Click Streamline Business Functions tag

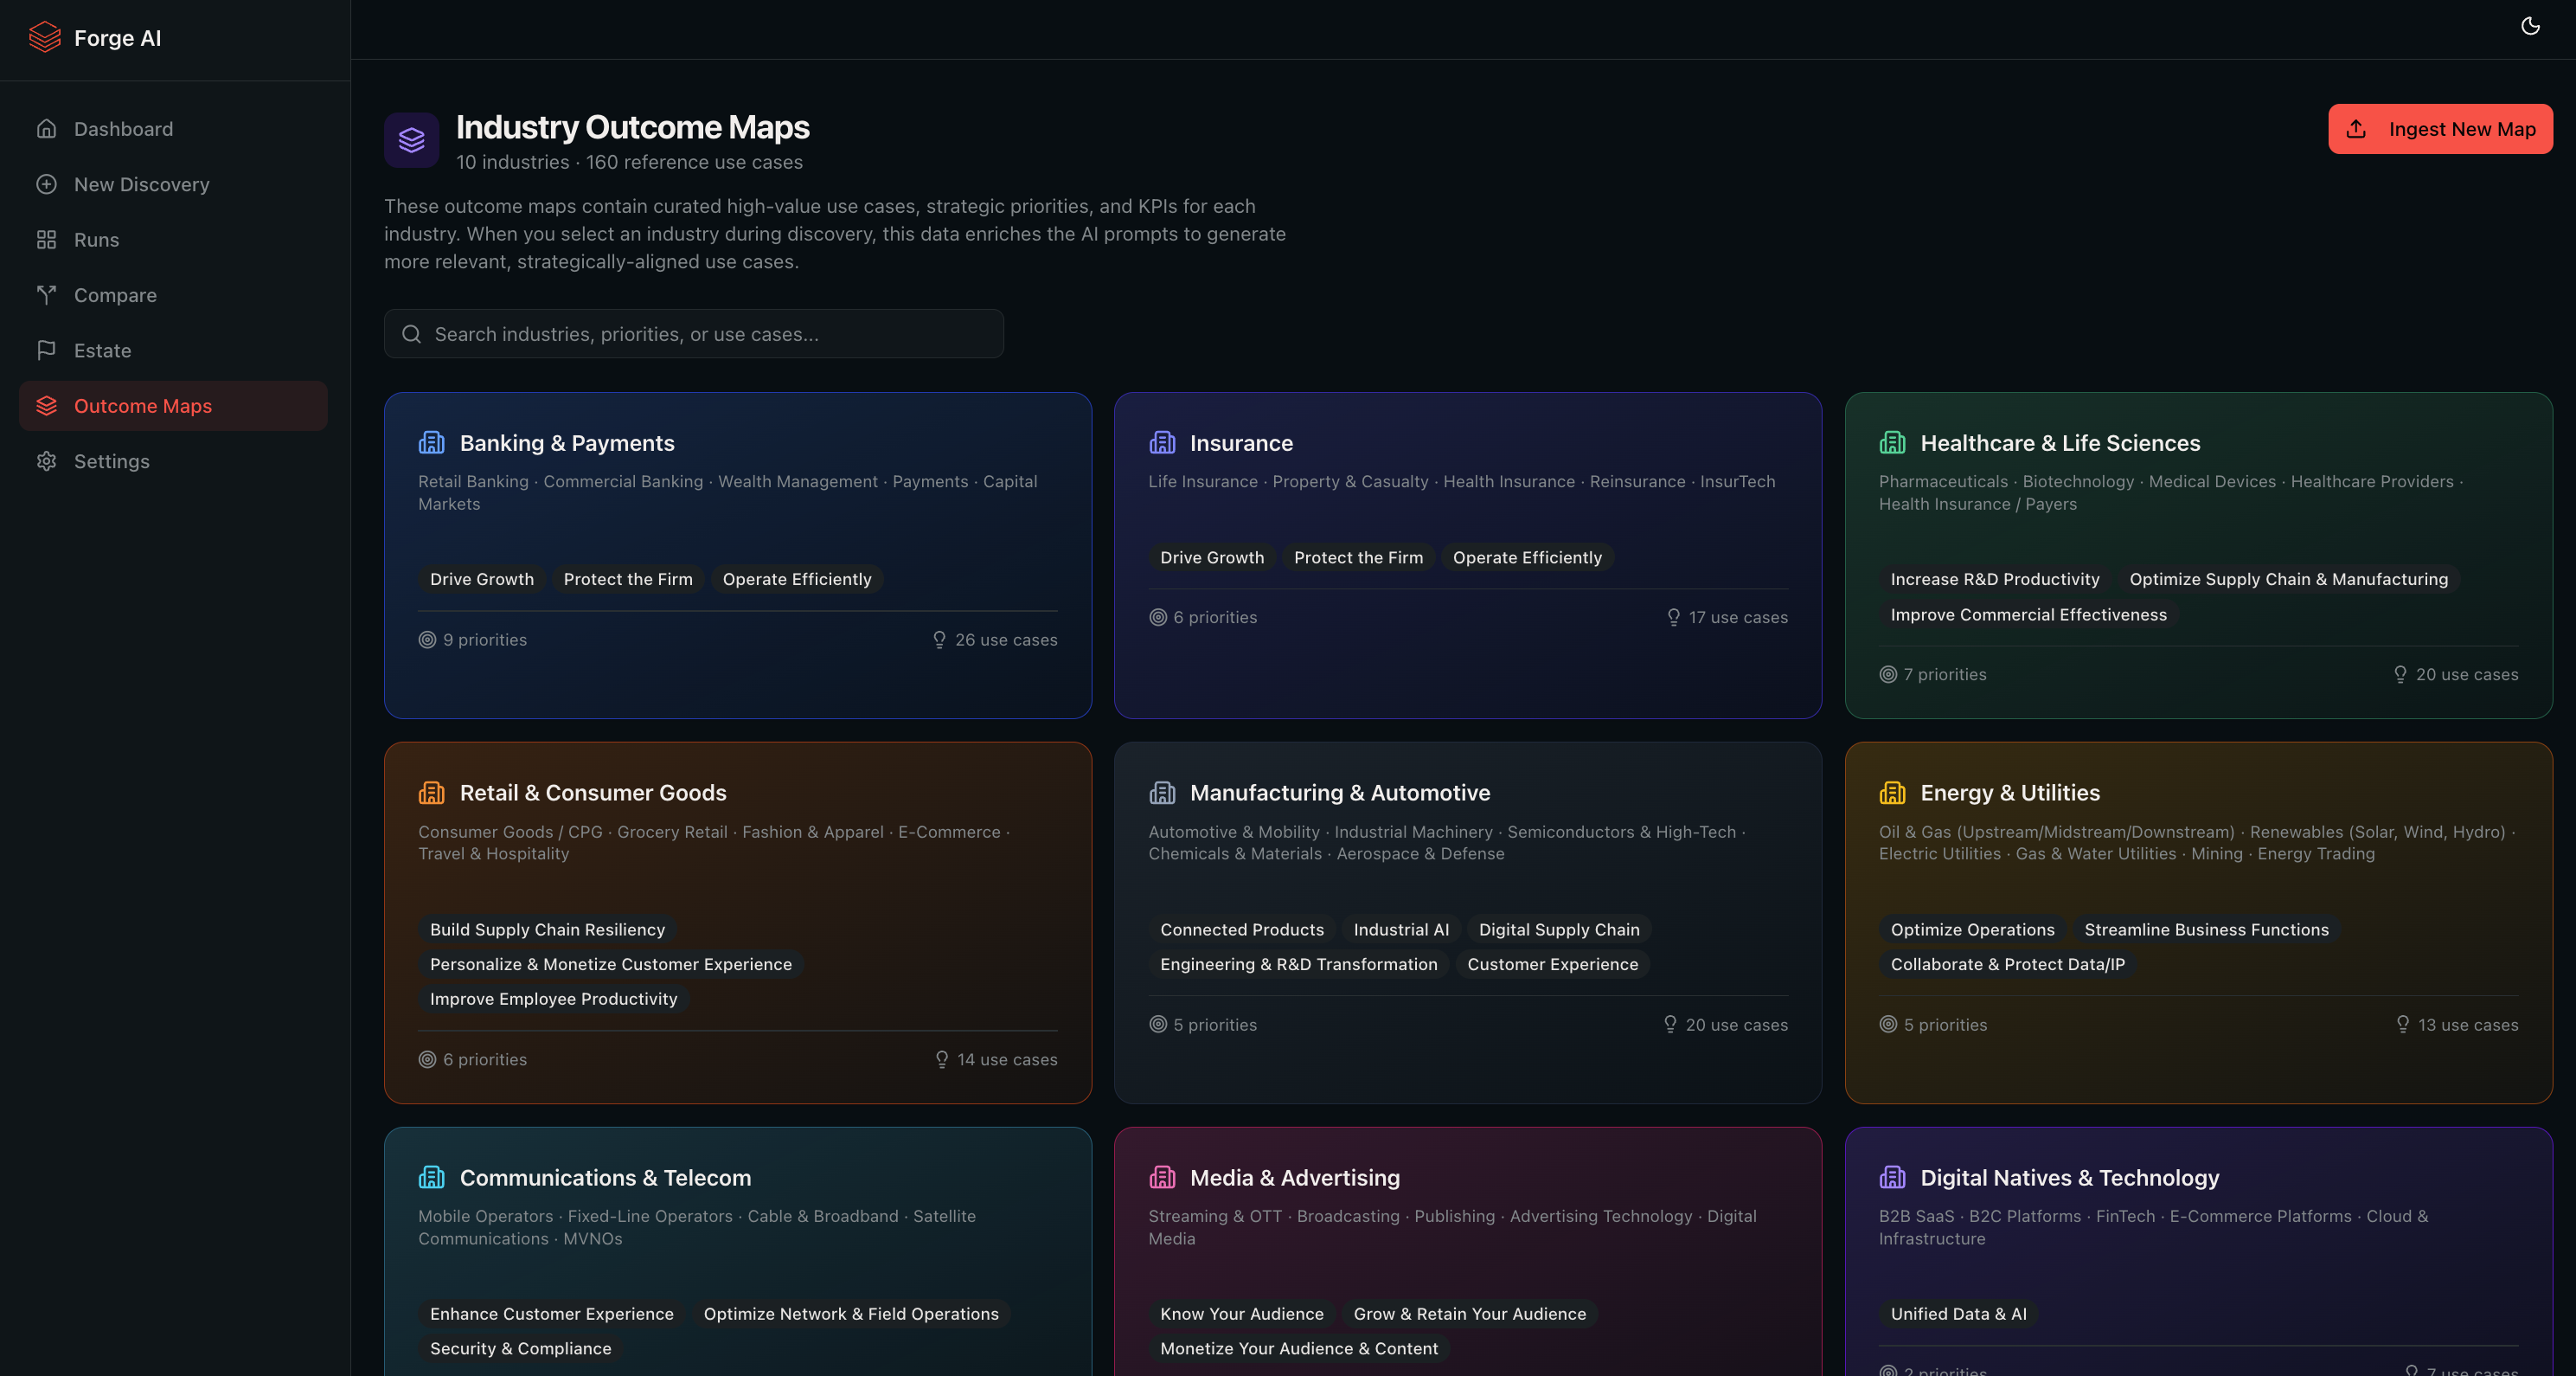2206,929
